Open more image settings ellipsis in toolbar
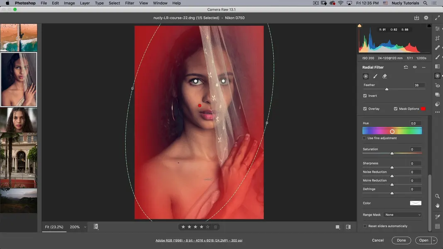Screen dimensions: 443x249 coord(437,112)
